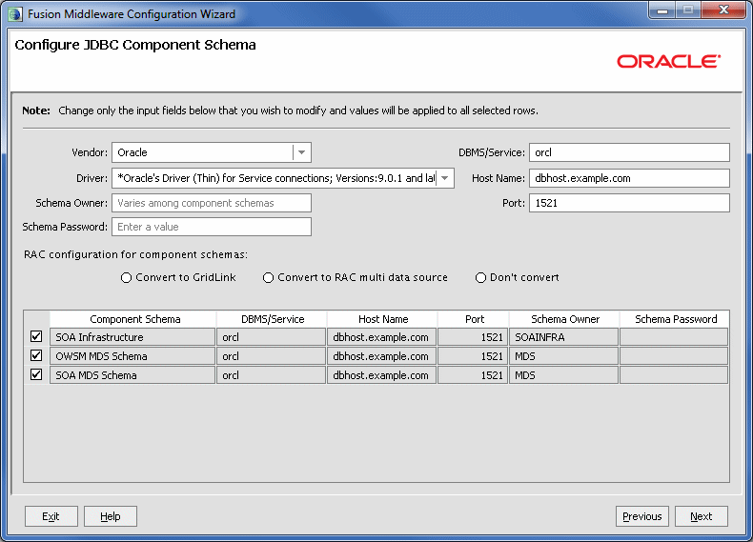Focus the Schema Owner input field

coord(212,203)
